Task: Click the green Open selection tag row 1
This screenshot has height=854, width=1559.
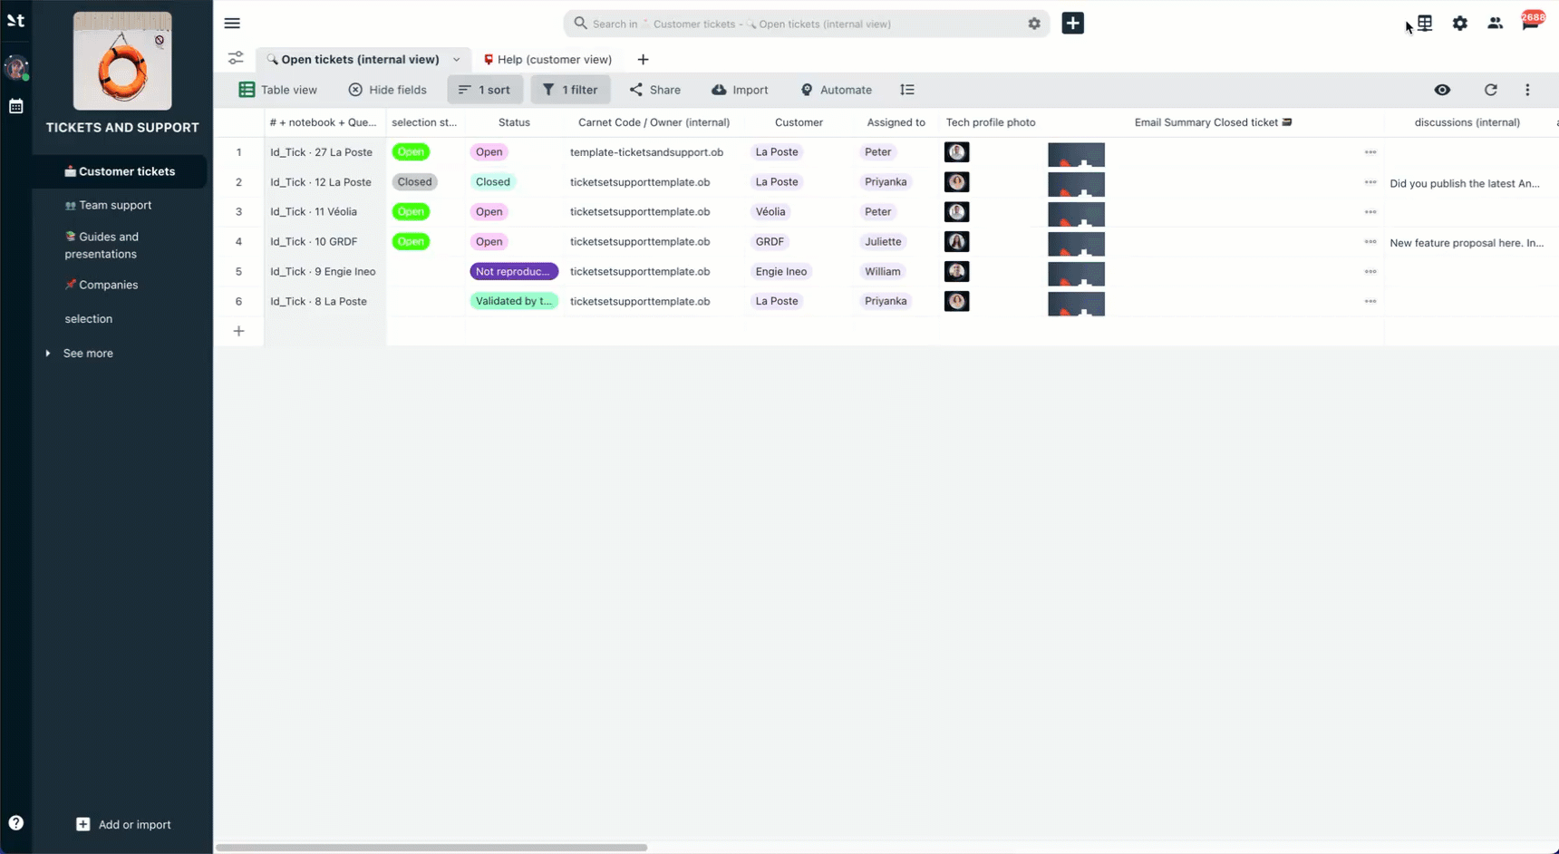Action: (411, 152)
